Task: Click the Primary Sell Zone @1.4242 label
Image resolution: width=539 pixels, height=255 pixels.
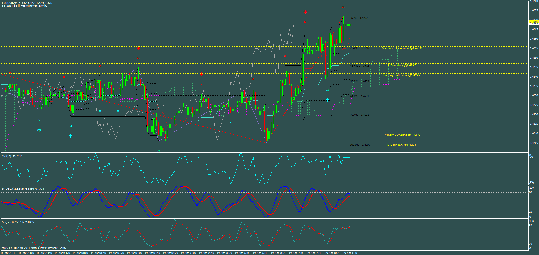Action: tap(402, 75)
